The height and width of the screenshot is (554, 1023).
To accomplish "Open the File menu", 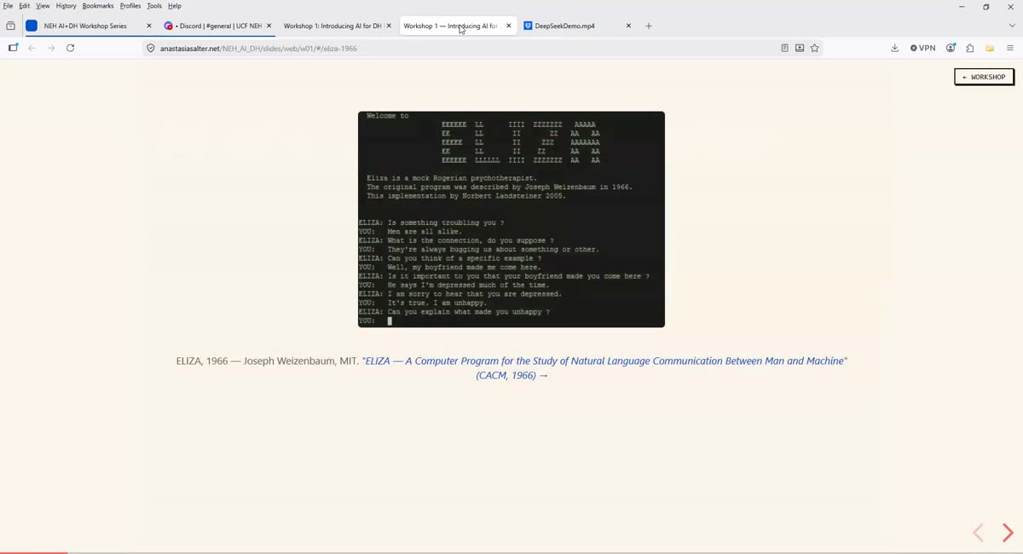I will (8, 6).
